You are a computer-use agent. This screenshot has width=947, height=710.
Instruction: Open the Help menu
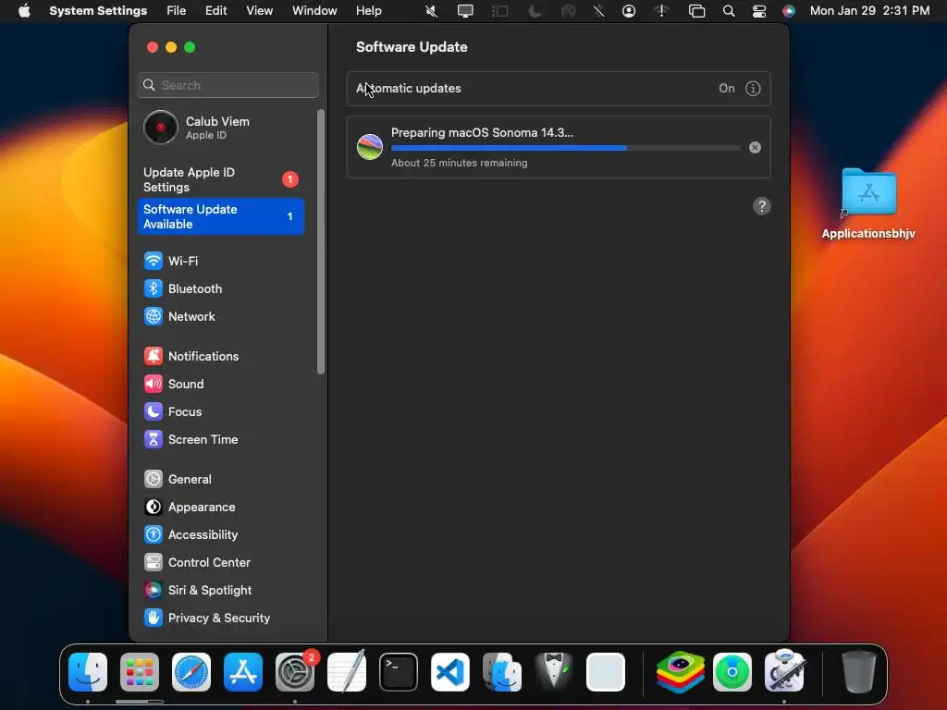(368, 11)
